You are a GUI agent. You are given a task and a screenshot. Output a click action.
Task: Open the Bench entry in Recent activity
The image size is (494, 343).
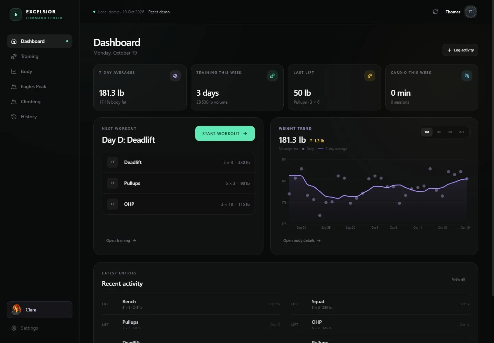coord(191,304)
